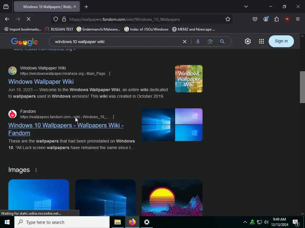Search by image with Lens icon
Viewport: 305px width, 228px height.
(210, 42)
